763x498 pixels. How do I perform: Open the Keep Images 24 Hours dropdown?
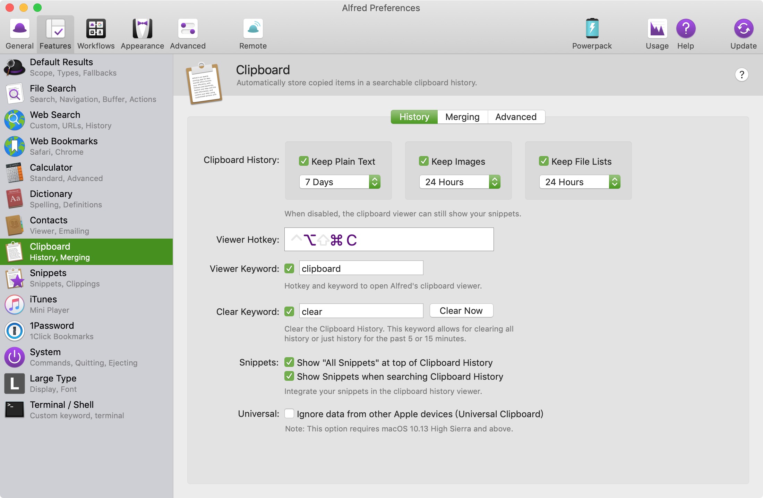point(460,182)
